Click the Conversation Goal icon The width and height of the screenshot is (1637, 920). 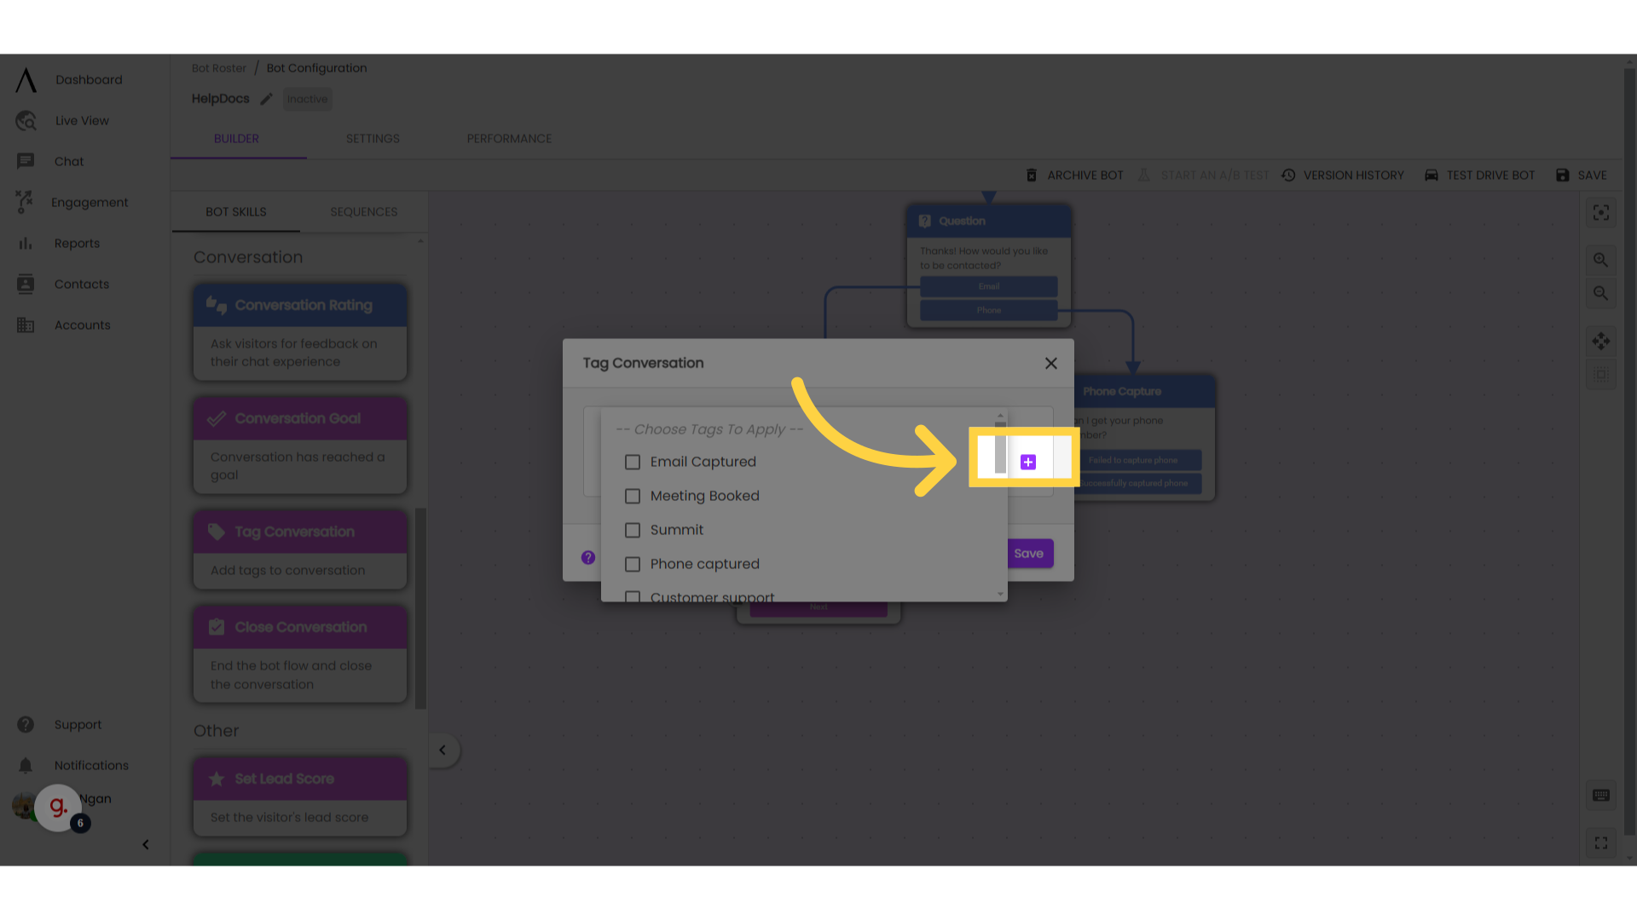[217, 418]
